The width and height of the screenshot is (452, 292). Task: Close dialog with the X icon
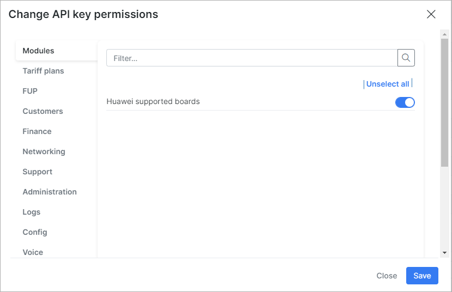point(431,14)
